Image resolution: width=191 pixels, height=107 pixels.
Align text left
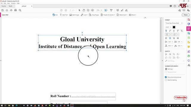point(166,38)
